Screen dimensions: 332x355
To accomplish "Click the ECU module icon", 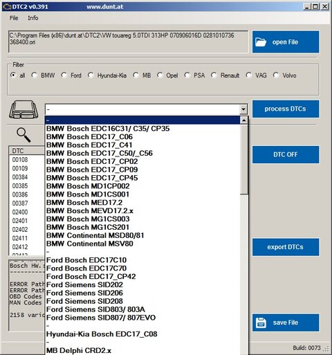I will click(x=24, y=109).
